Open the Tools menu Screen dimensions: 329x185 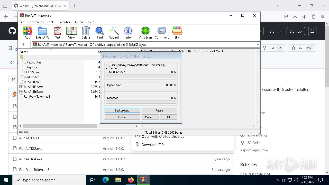pos(51,22)
